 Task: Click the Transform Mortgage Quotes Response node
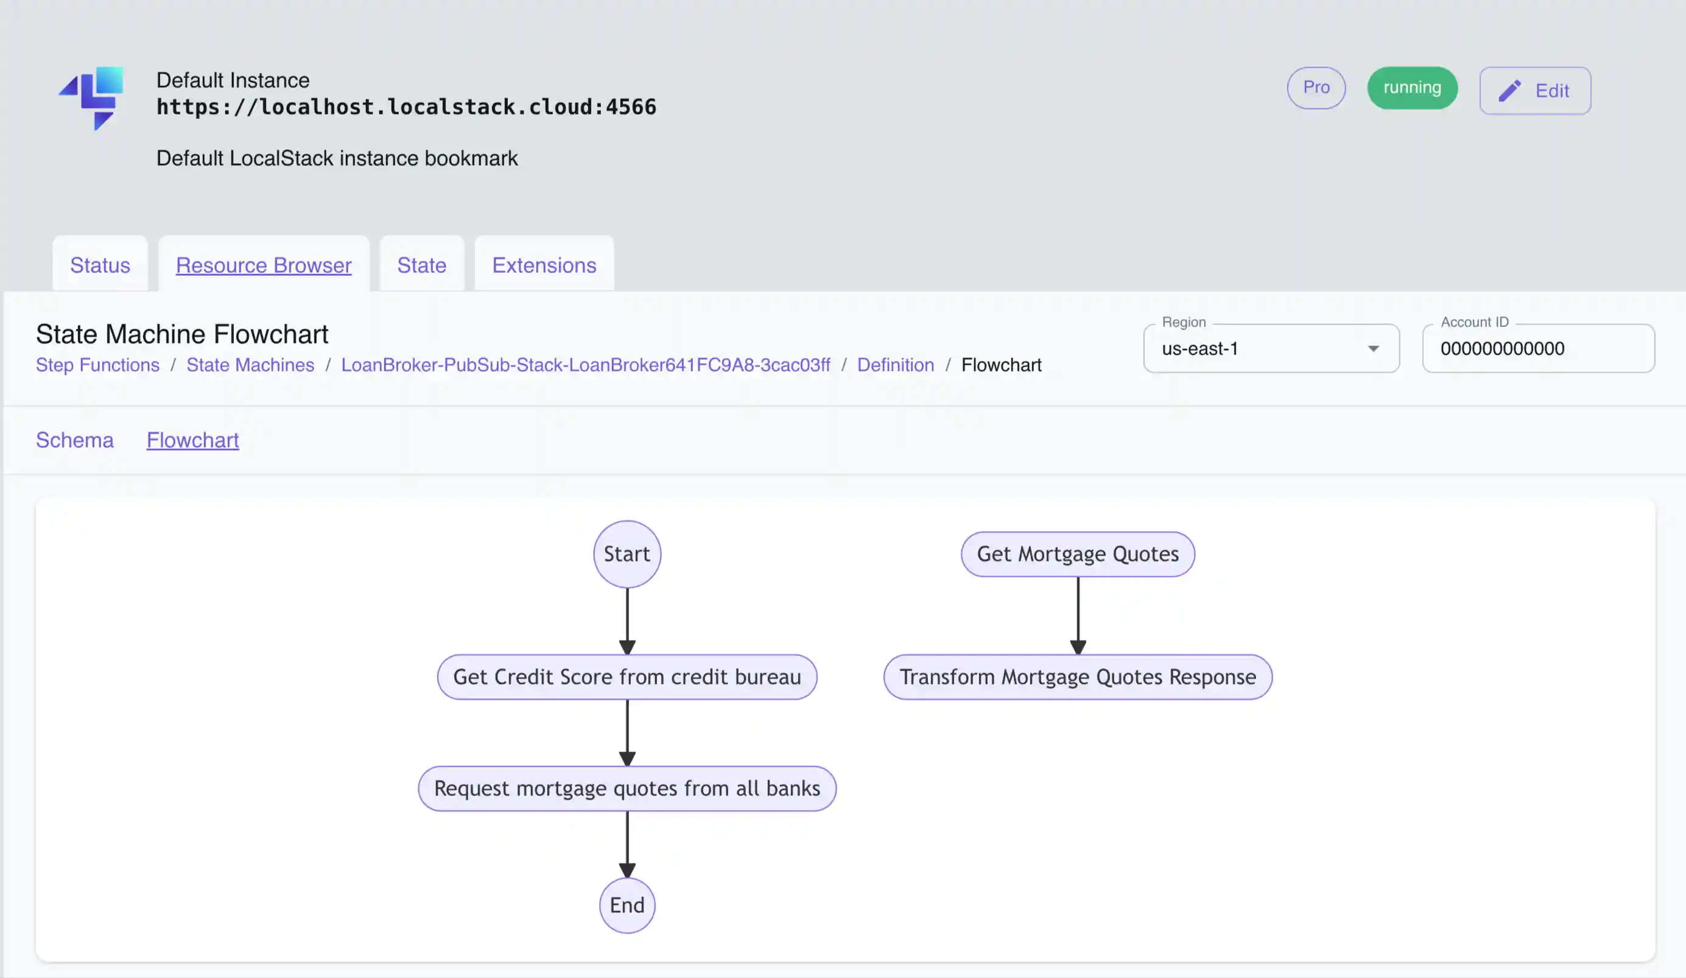(1077, 677)
